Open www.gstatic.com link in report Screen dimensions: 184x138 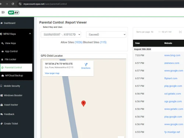coord(174,109)
